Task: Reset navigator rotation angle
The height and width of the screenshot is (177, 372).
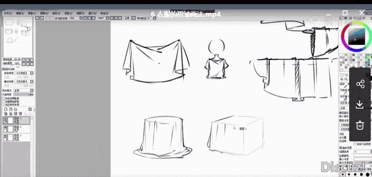Action: point(31,64)
